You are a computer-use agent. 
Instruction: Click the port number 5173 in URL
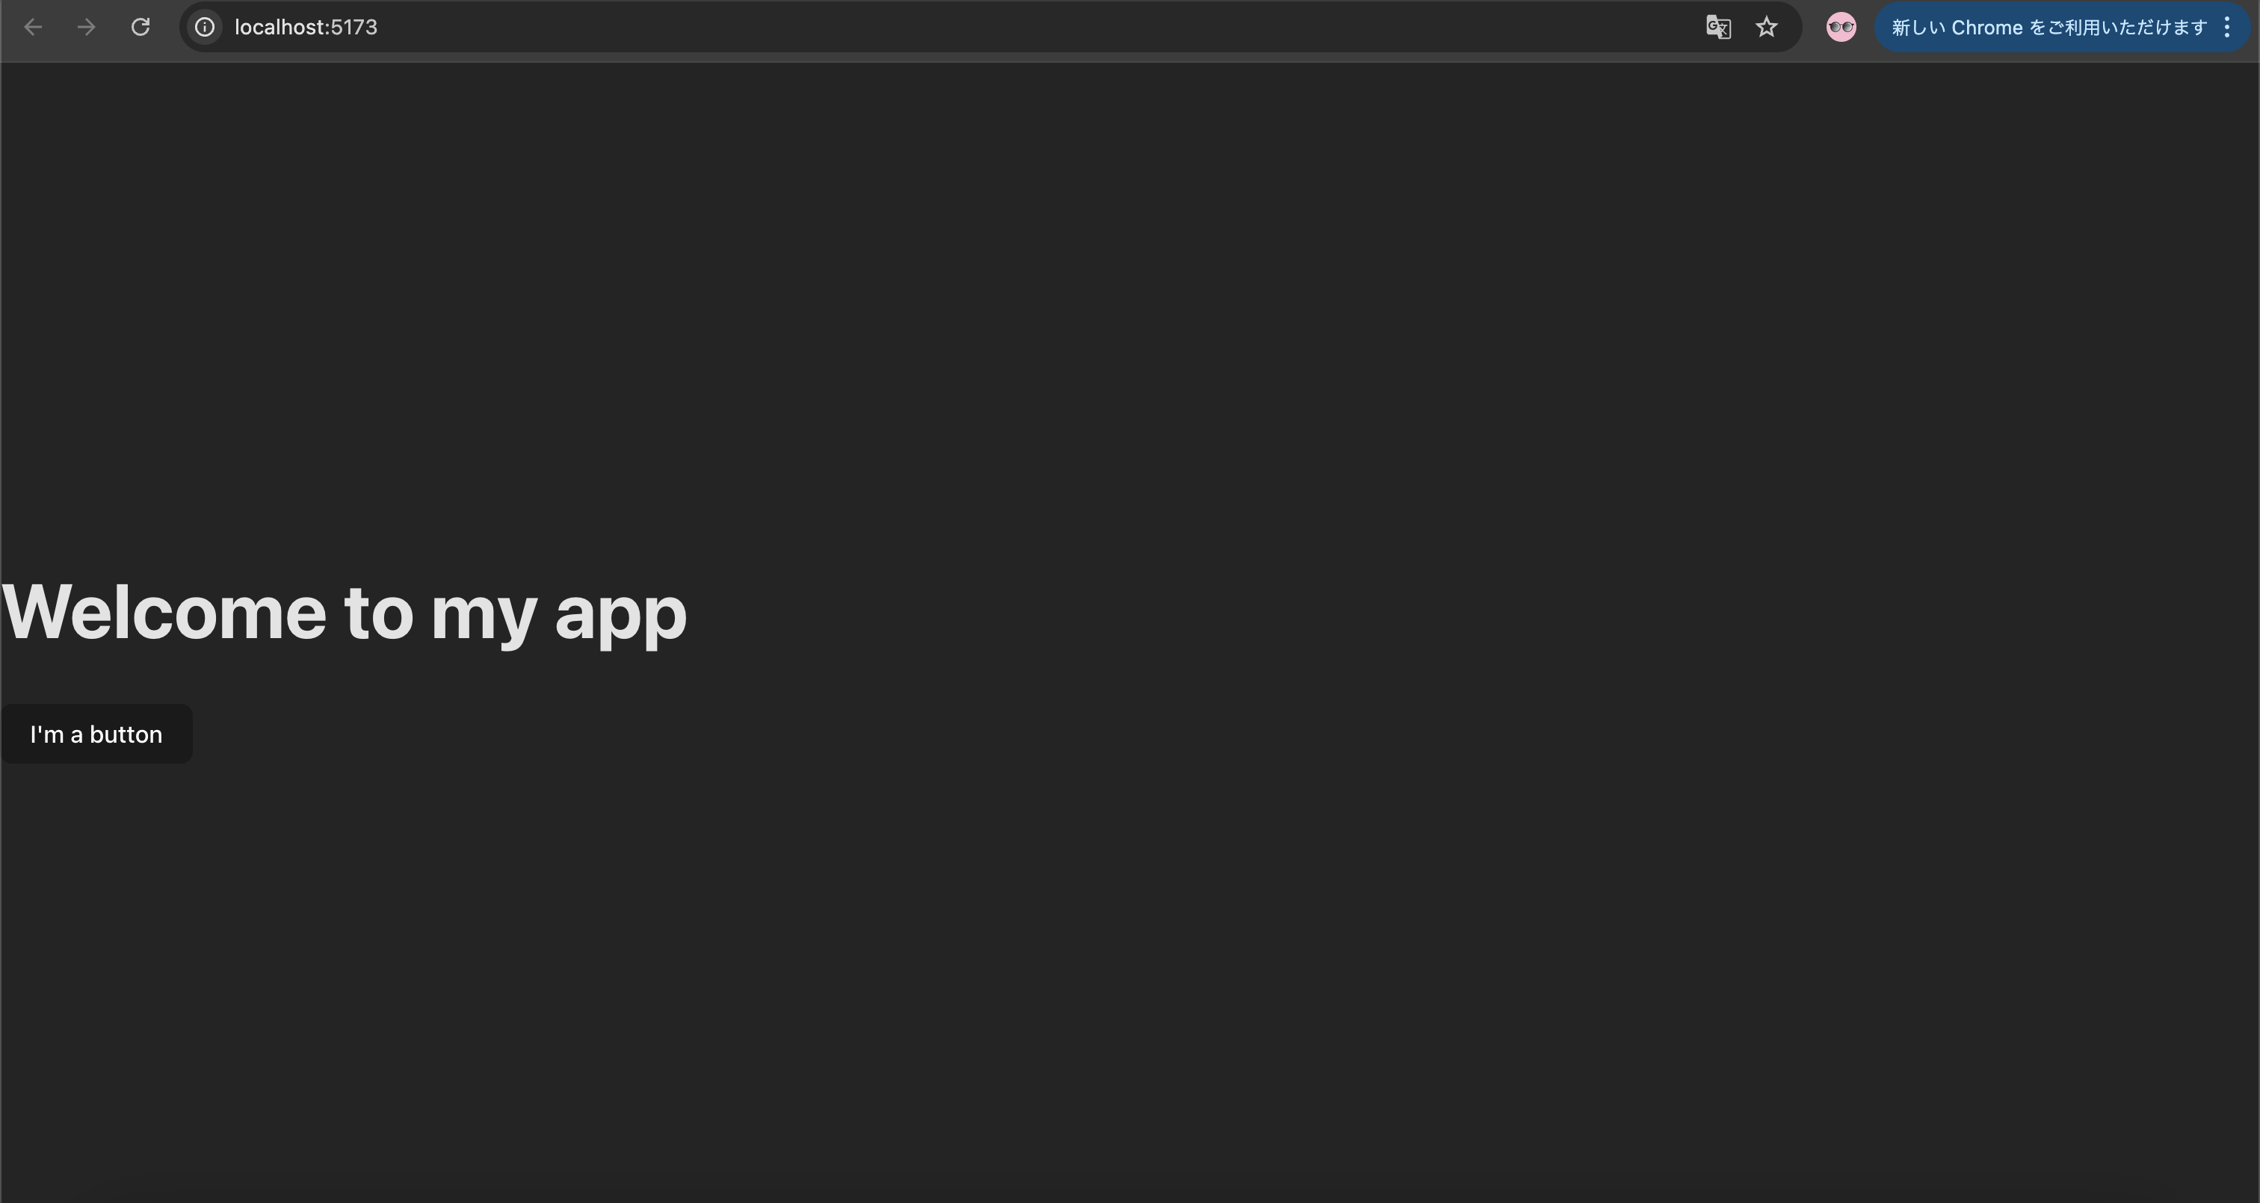[x=353, y=27]
